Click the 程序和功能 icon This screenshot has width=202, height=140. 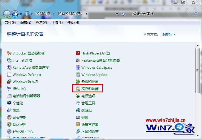pos(78,89)
